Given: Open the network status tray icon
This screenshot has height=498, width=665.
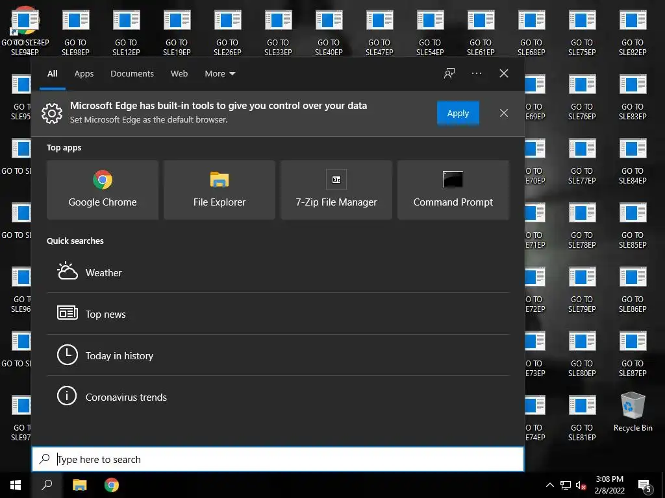Looking at the screenshot, I should (566, 485).
